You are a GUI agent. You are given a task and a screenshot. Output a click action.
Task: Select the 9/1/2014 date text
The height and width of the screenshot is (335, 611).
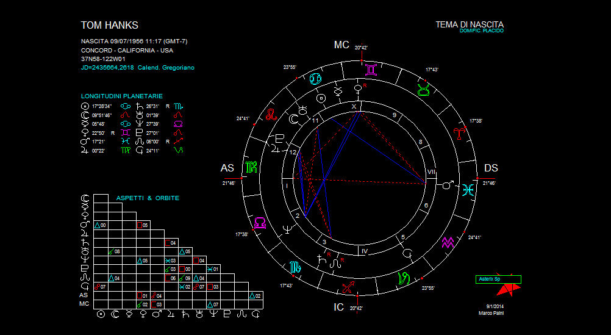[495, 307]
